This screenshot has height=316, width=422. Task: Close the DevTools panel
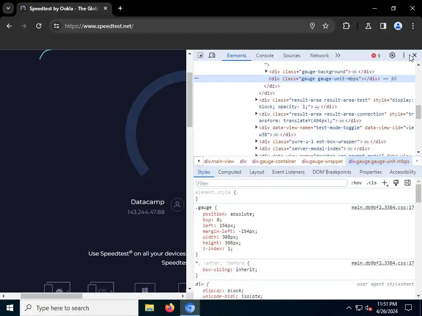coord(415,56)
